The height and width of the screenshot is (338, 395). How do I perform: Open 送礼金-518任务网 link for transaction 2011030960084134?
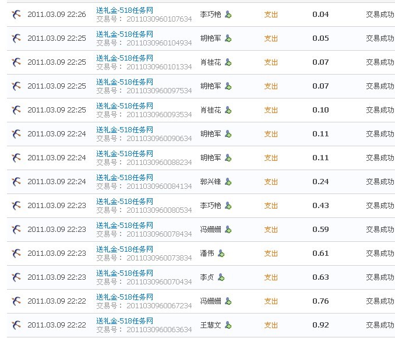point(125,178)
